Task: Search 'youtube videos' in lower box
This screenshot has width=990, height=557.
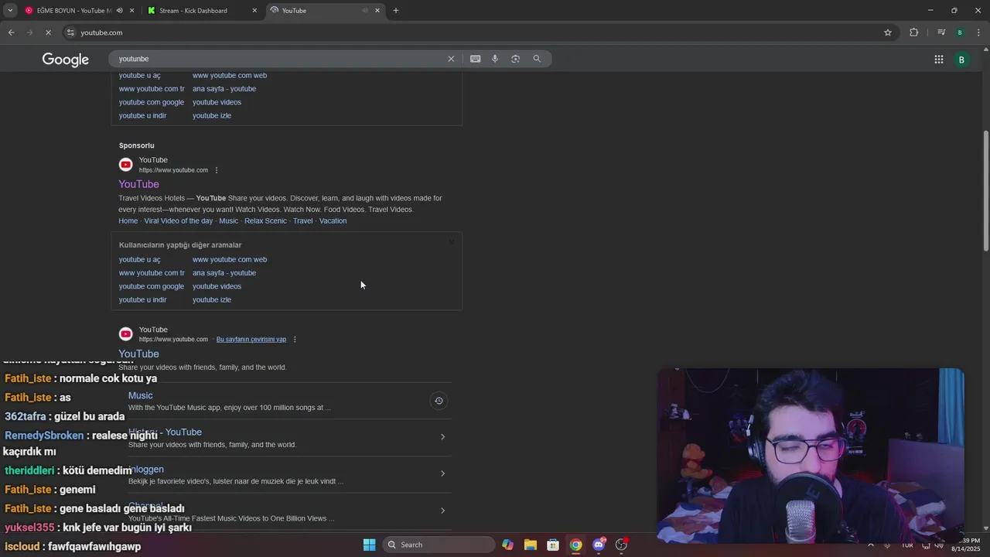Action: (x=217, y=286)
